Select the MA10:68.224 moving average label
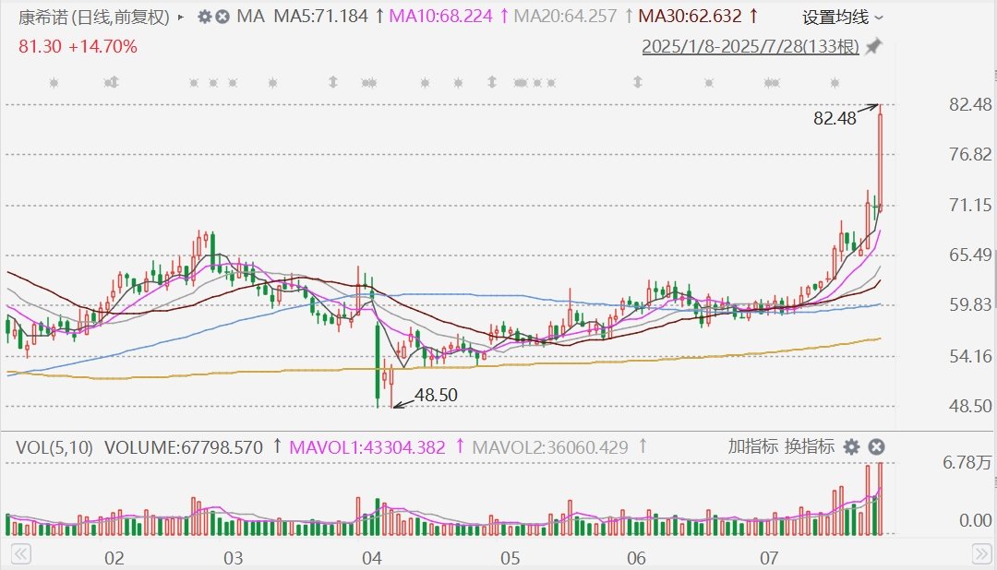Image resolution: width=997 pixels, height=570 pixels. pos(440,16)
